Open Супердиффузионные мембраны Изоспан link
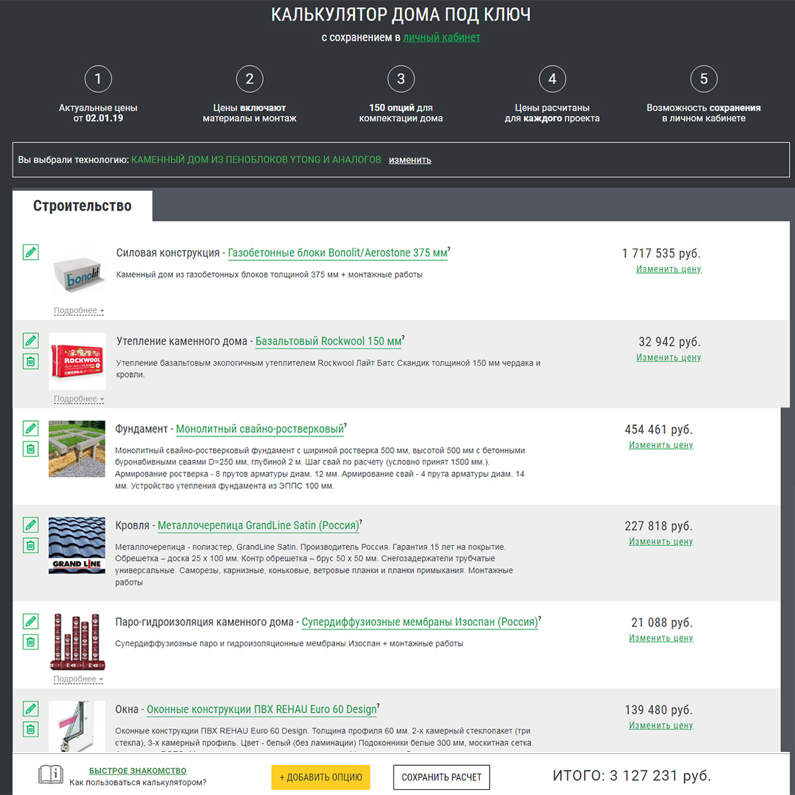Image resolution: width=795 pixels, height=795 pixels. (x=420, y=622)
